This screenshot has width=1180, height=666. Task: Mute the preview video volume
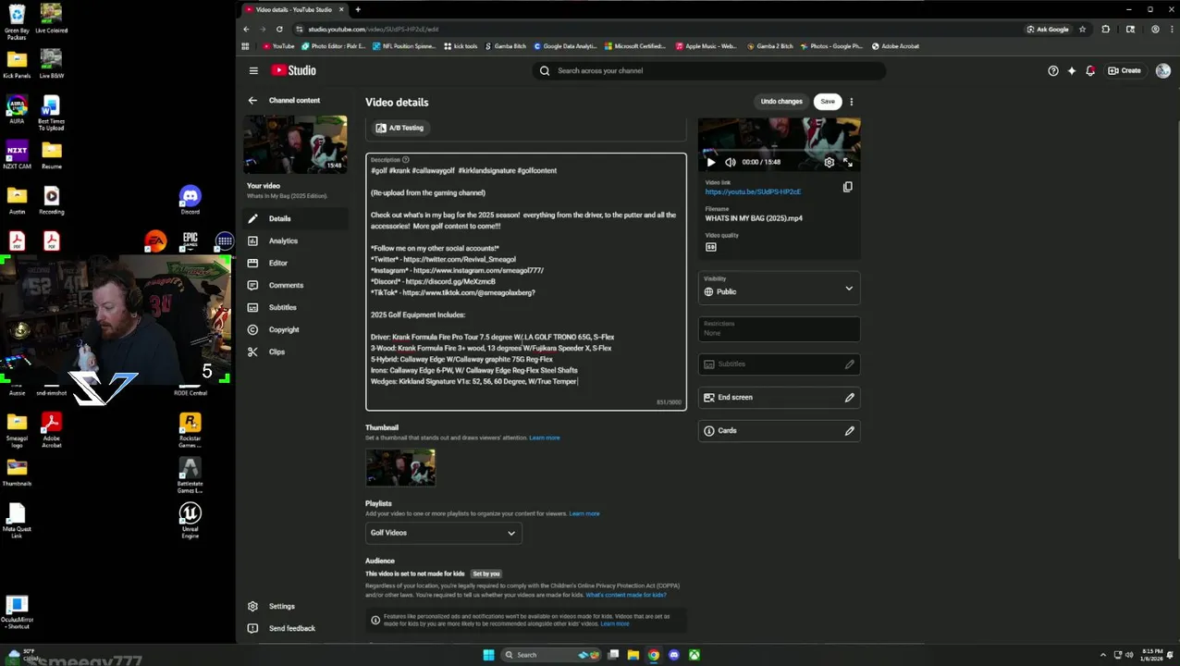(x=730, y=162)
